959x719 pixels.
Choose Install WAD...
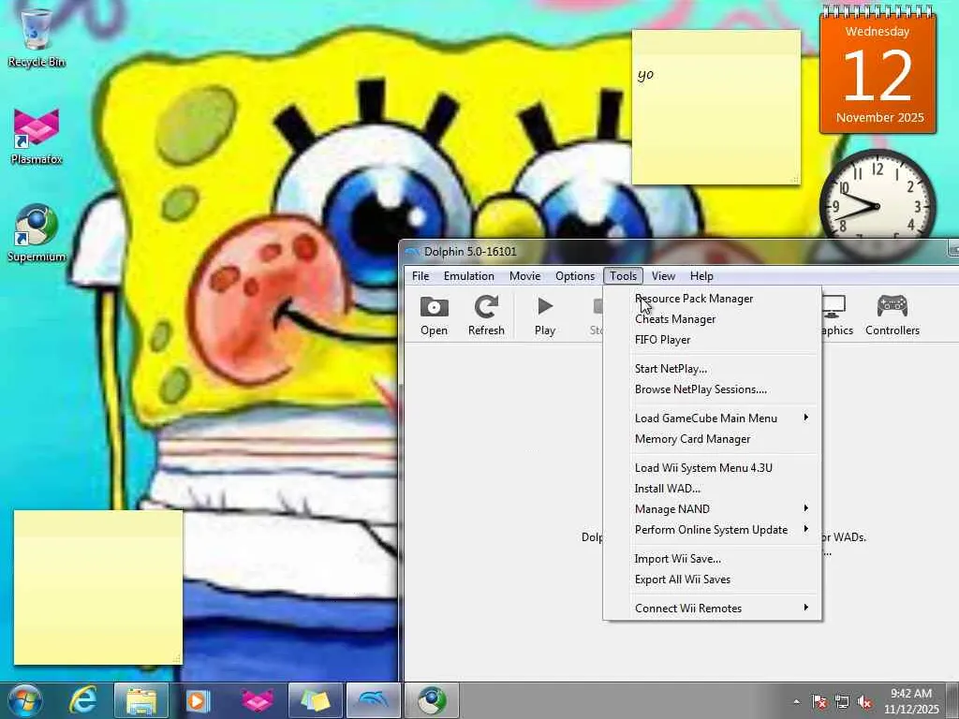tap(712, 489)
